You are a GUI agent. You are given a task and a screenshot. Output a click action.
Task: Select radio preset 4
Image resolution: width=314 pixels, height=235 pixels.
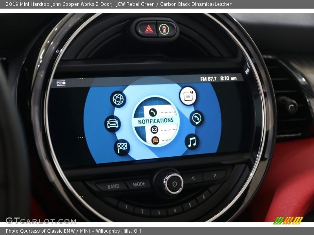click(x=175, y=210)
